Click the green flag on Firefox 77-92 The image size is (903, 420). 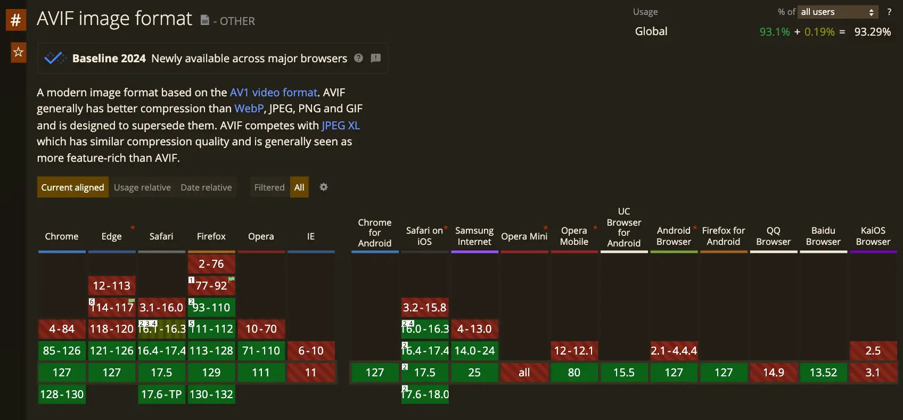[x=232, y=279]
